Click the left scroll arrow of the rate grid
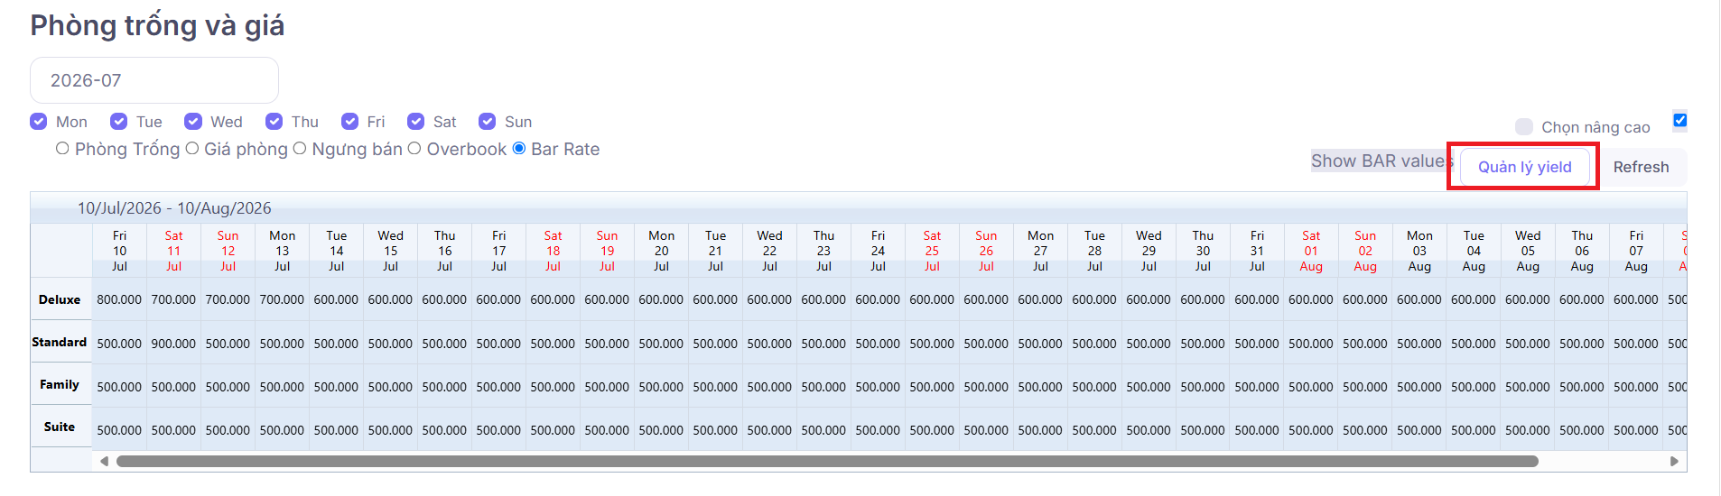 pos(104,461)
